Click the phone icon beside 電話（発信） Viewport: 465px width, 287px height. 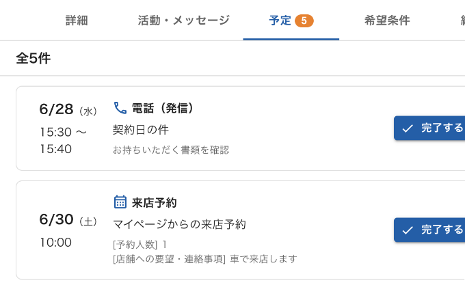(x=120, y=108)
